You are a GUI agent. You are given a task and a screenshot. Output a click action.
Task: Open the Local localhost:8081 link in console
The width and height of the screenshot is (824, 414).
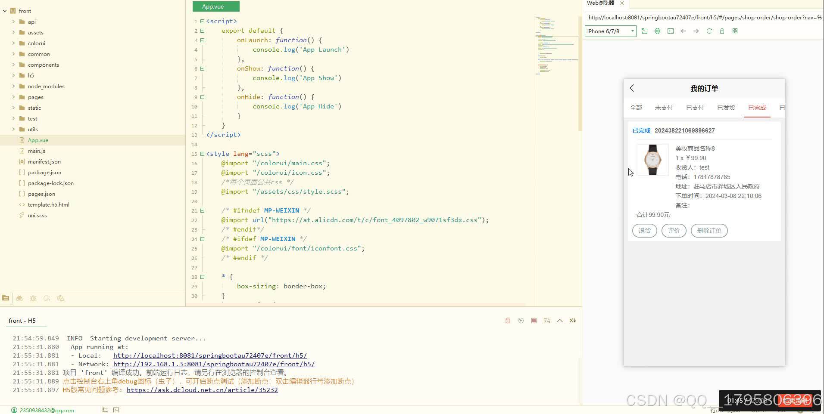tap(210, 355)
